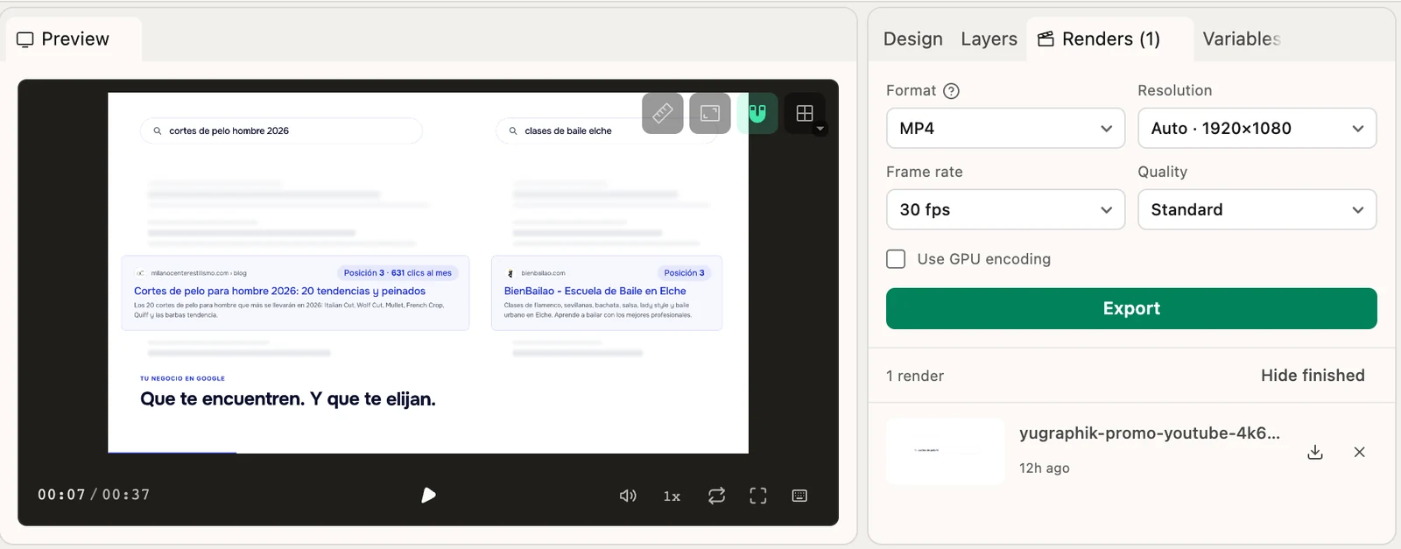Click the "1 render" count text

click(915, 376)
